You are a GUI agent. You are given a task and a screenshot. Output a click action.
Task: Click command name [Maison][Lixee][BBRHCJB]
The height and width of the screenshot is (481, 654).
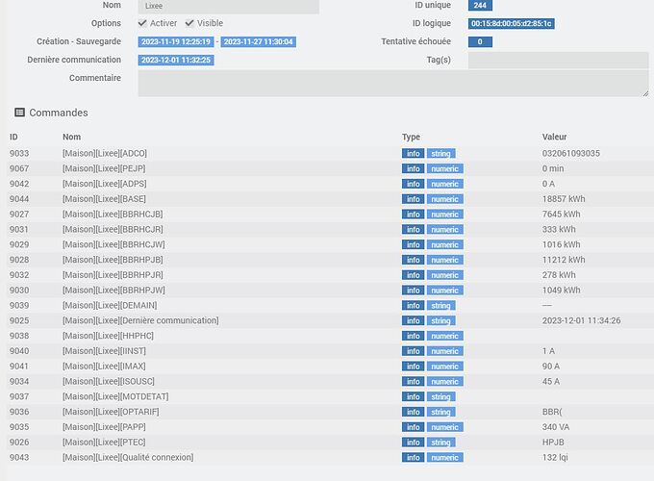pos(113,214)
